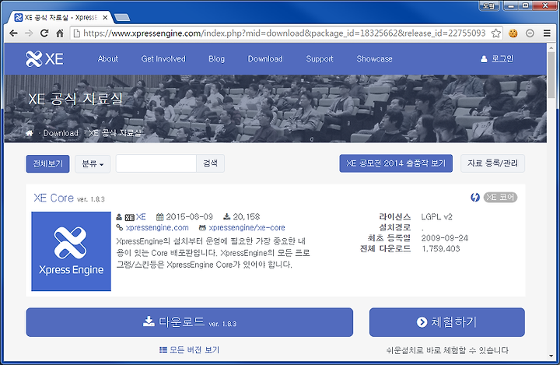Open the Showcase menu item
The width and height of the screenshot is (560, 365).
click(374, 58)
